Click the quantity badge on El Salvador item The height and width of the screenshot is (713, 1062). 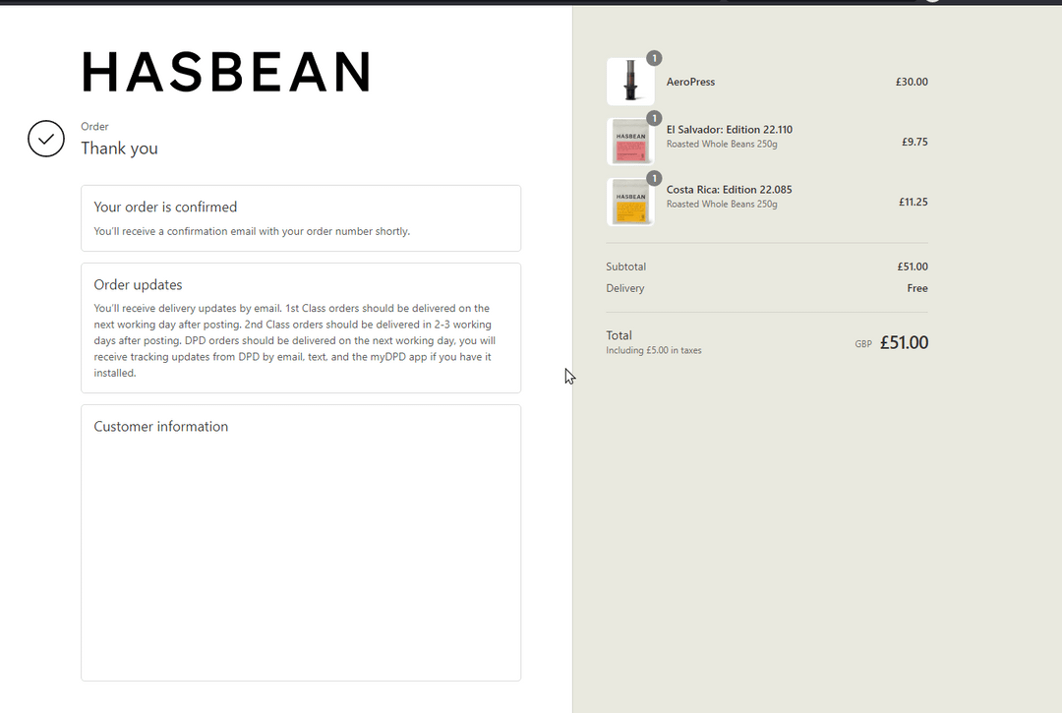654,119
